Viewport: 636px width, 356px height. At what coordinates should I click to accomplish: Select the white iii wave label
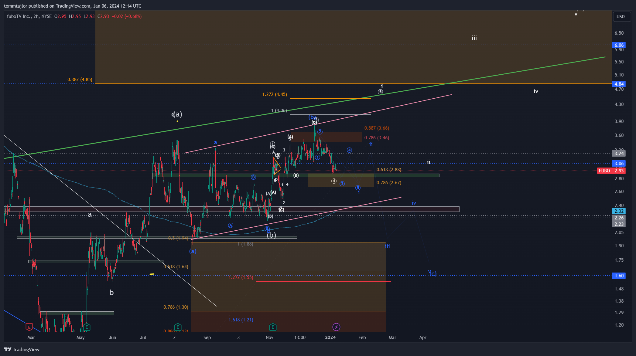474,38
